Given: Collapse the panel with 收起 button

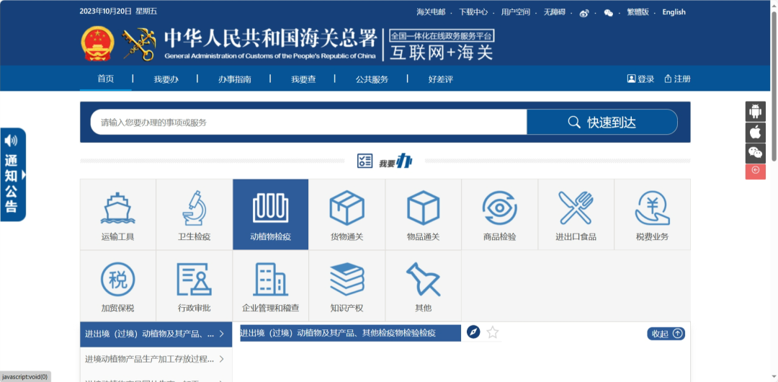Looking at the screenshot, I should [x=666, y=334].
